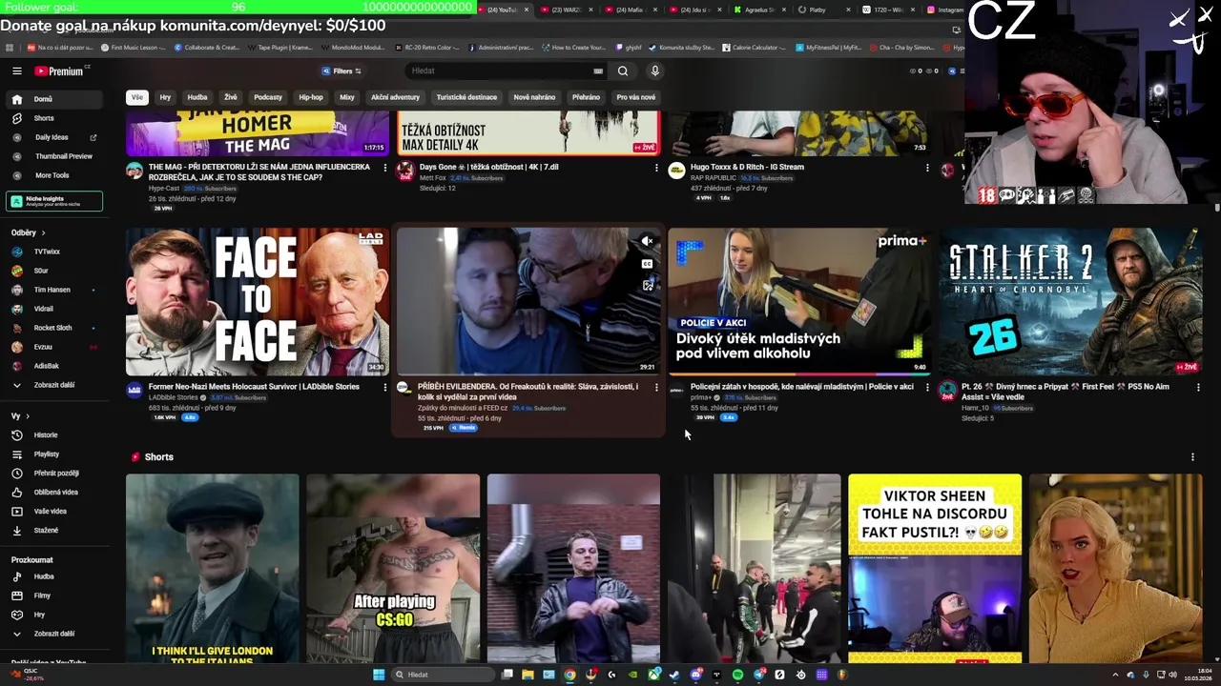
Task: Open File Explorer from the taskbar
Action: (528, 675)
